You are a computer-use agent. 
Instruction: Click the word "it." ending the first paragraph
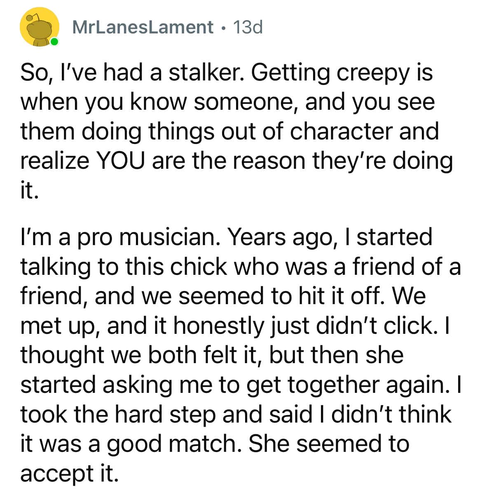[29, 190]
